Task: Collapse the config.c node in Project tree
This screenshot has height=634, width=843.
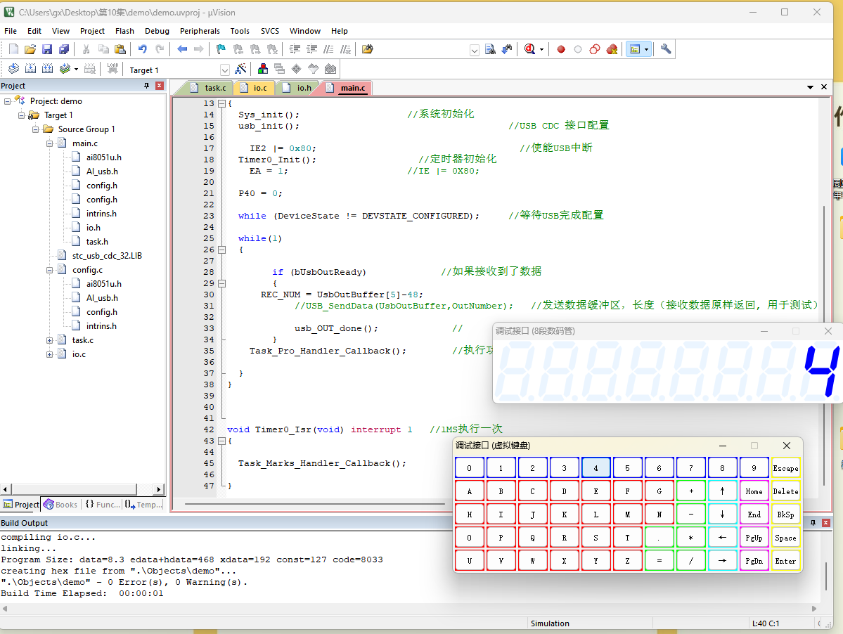Action: click(x=49, y=270)
